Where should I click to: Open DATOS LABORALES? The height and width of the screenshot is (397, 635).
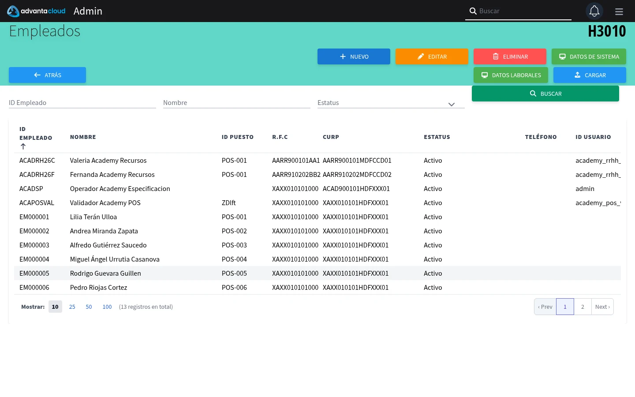[x=511, y=75]
